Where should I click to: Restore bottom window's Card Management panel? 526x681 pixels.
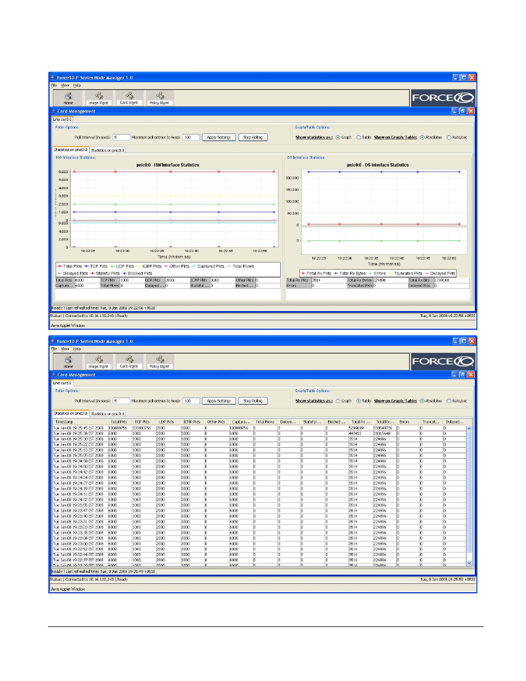463,374
